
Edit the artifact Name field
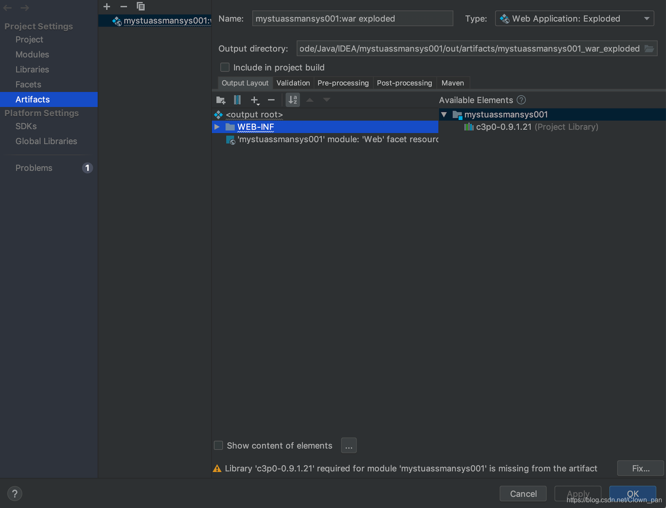click(x=353, y=19)
